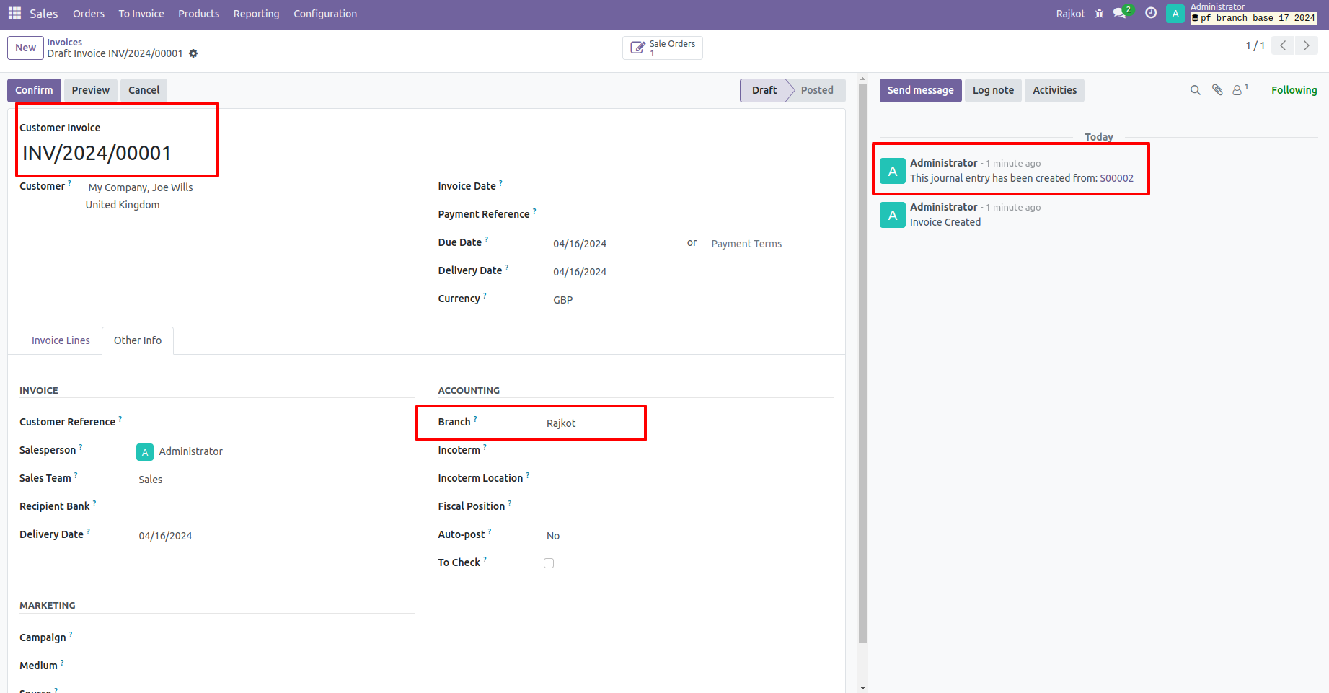Open the debug bug icon tools

pos(1099,13)
